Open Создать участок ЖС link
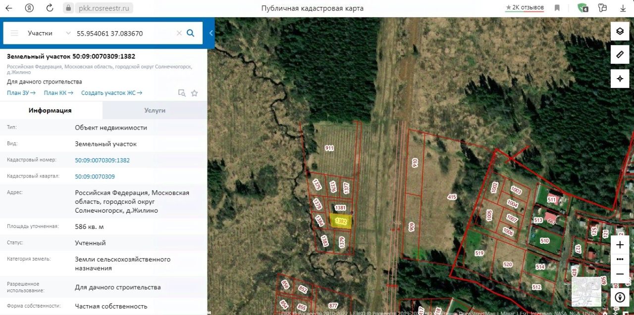Image resolution: width=634 pixels, height=315 pixels. 111,92
